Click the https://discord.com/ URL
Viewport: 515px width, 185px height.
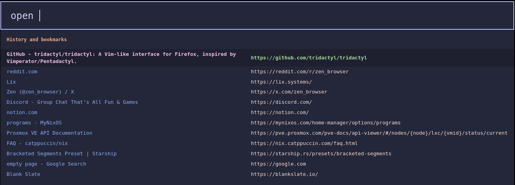pyautogui.click(x=281, y=102)
